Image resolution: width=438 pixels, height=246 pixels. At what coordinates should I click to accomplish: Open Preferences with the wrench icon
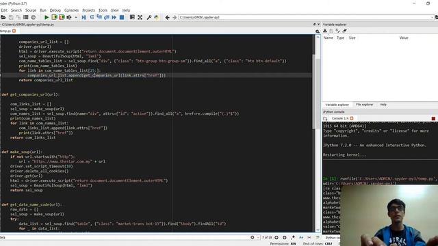click(149, 17)
